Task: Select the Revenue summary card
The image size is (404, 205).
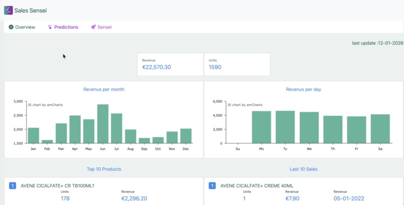Action: tap(170, 64)
